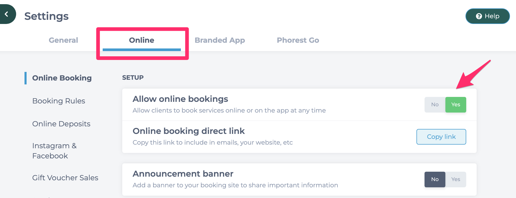Enable Announcement banner with Yes
This screenshot has width=516, height=198.
click(x=456, y=179)
